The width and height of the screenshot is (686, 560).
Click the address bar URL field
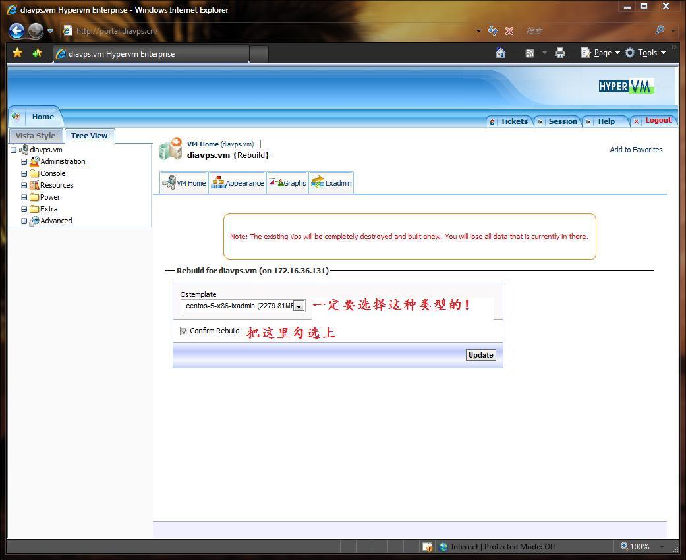point(267,30)
